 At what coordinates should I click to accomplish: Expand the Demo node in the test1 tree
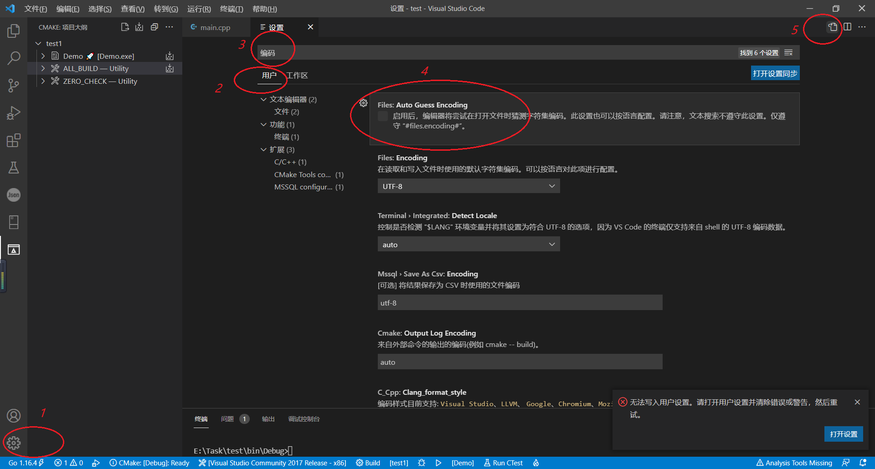tap(43, 56)
